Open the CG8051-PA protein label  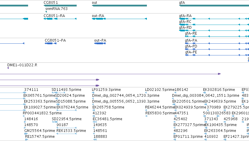click(x=55, y=40)
